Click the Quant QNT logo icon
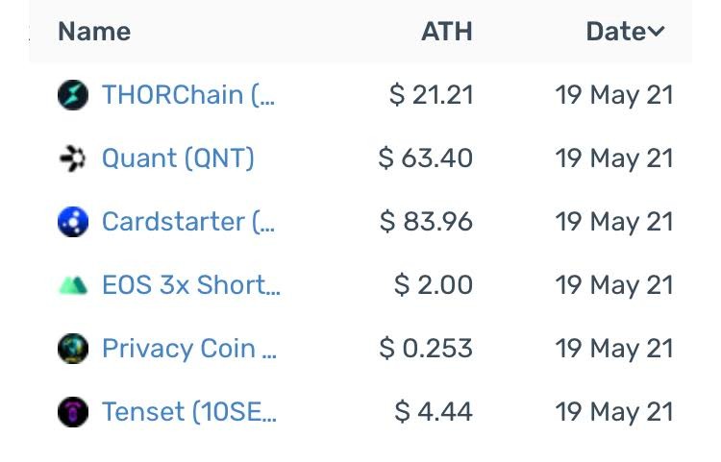 point(73,158)
